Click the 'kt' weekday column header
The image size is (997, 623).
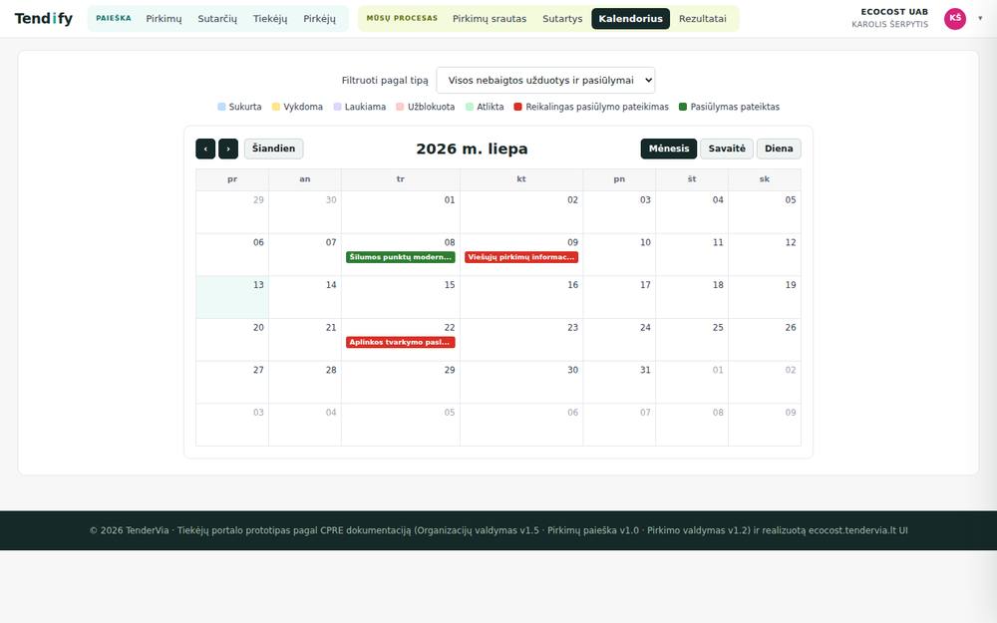[x=521, y=179]
